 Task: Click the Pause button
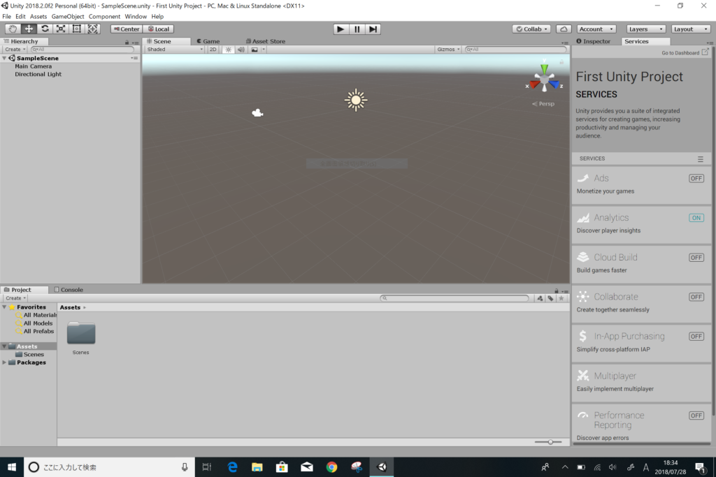(x=357, y=29)
